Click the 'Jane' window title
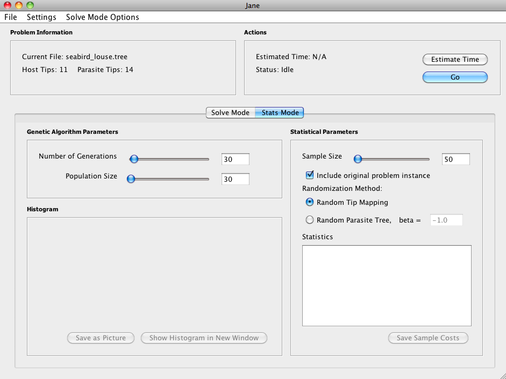Screen dimensions: 506x379 (252, 5)
